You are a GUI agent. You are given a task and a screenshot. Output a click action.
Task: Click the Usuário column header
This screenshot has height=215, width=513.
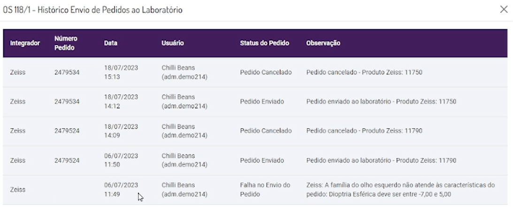tap(172, 43)
